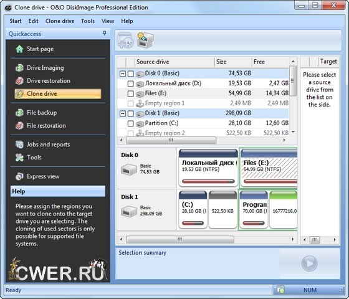The width and height of the screenshot is (349, 299).
Task: Click down arrow of source drive list scrollbar
Action: point(293,132)
